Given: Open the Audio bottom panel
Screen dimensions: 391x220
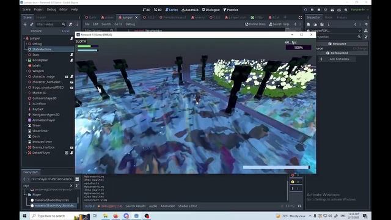Looking at the screenshot, I should pyautogui.click(x=153, y=207).
